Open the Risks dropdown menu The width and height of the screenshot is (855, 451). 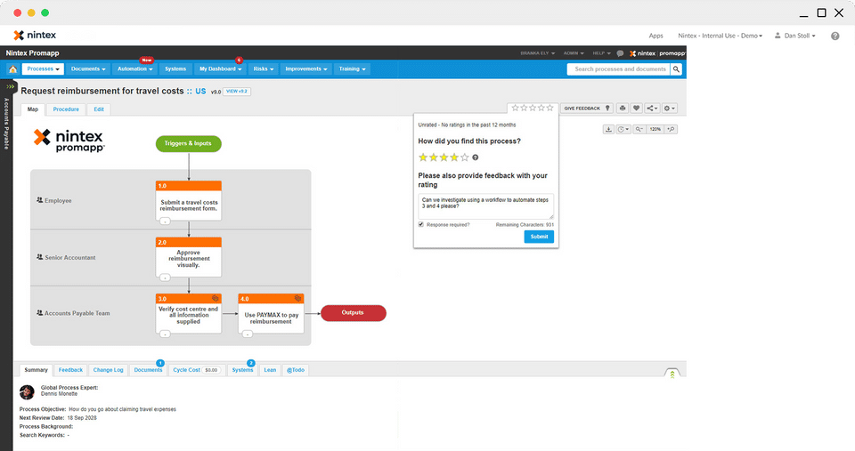click(264, 69)
